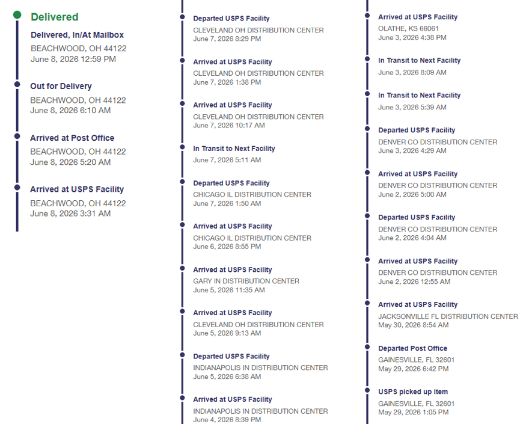Select In Transit event dated June 7 5:11 AM
Viewport: 529px width, 424px height.
point(234,149)
